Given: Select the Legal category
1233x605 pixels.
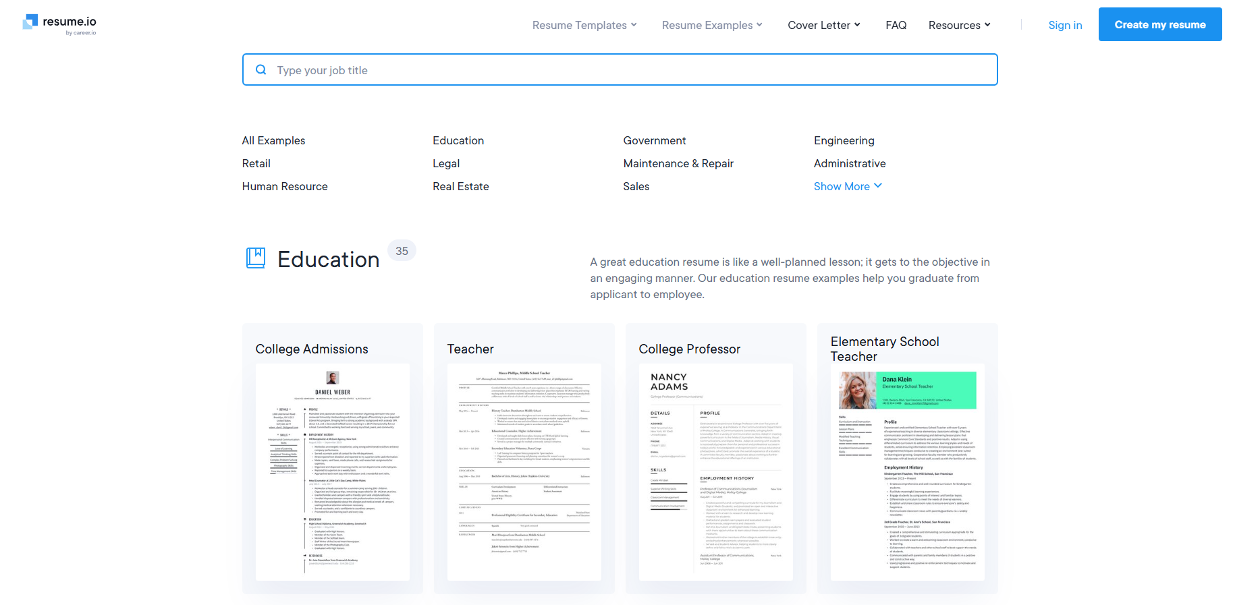Looking at the screenshot, I should [446, 163].
